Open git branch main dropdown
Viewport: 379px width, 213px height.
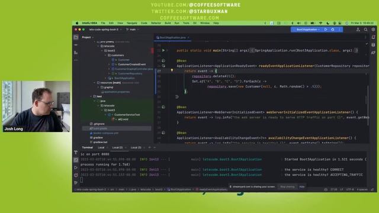tap(133, 30)
